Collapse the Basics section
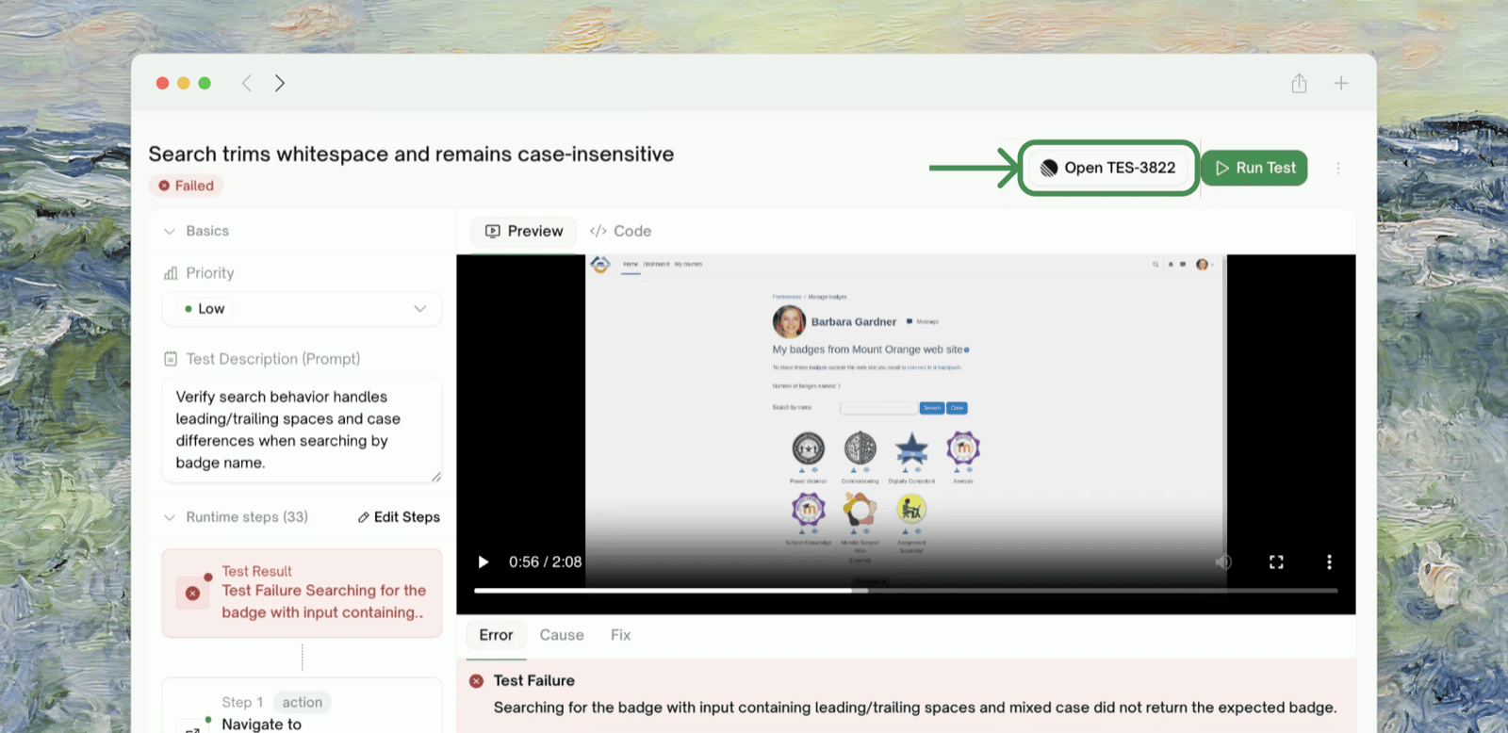1508x733 pixels. (170, 231)
